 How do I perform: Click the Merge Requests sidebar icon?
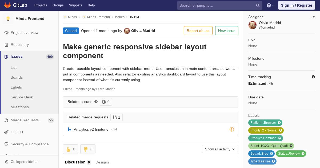pyautogui.click(x=6, y=120)
